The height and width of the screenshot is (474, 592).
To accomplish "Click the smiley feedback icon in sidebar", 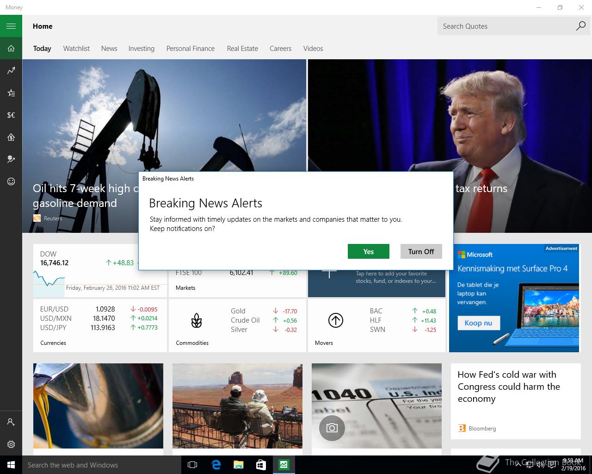I will click(11, 181).
